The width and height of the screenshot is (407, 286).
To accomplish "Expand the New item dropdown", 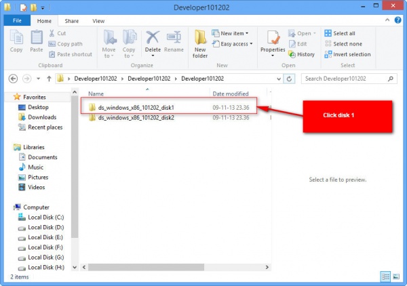I will coord(247,33).
